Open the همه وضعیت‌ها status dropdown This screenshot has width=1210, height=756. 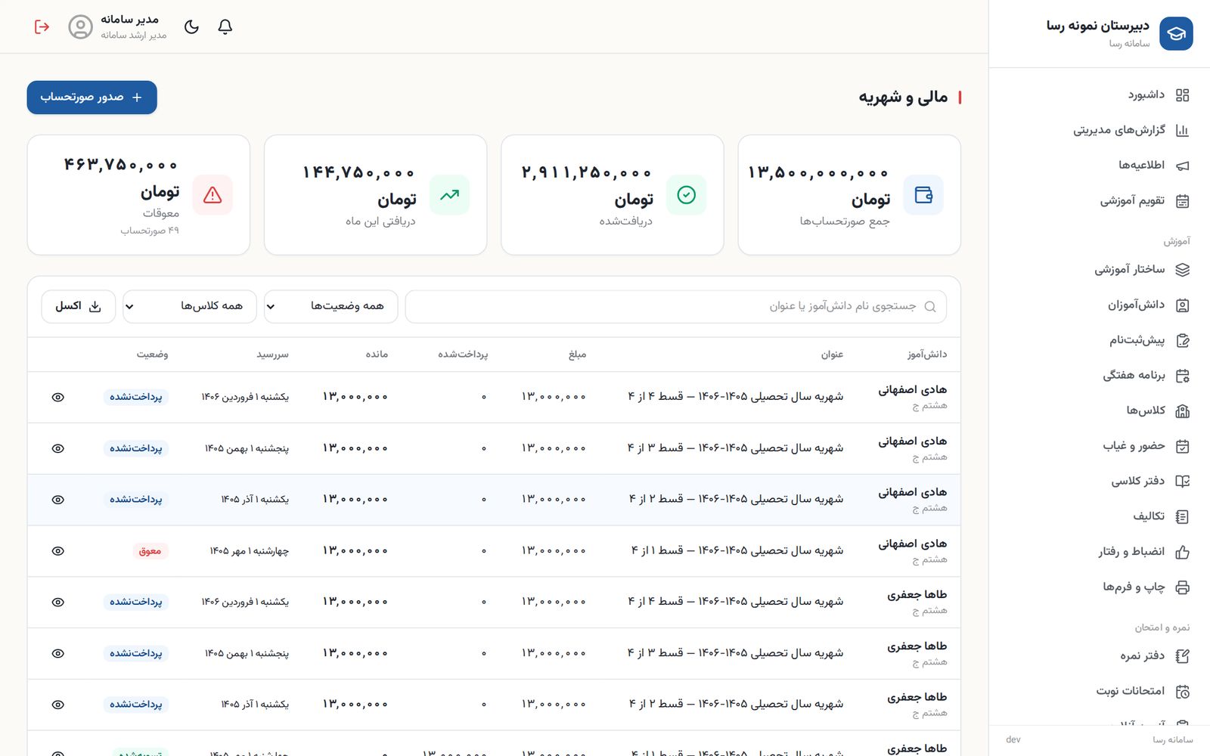pos(331,306)
